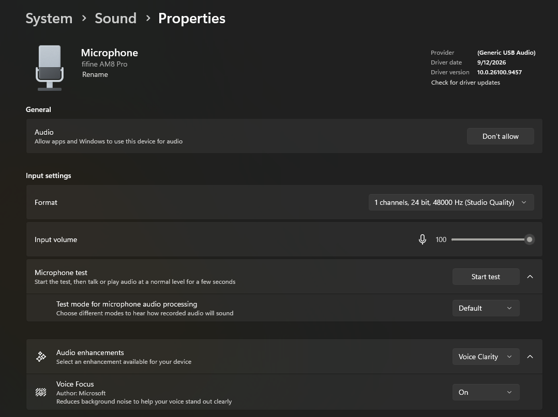
Task: Check for driver updates
Action: pos(465,83)
